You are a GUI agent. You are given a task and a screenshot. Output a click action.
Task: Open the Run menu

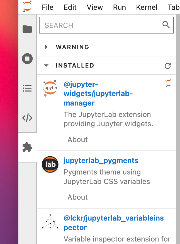(119, 7)
